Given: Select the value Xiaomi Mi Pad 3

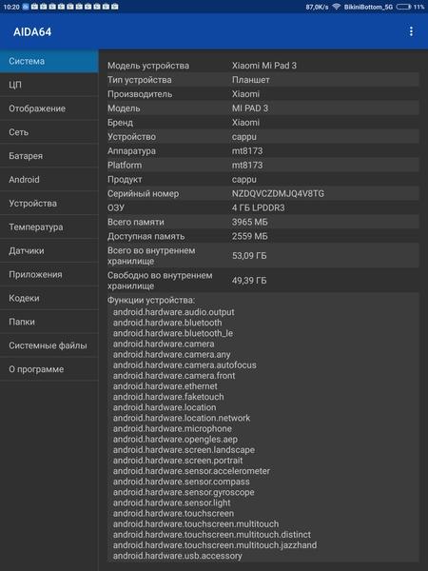Looking at the screenshot, I should pos(264,66).
